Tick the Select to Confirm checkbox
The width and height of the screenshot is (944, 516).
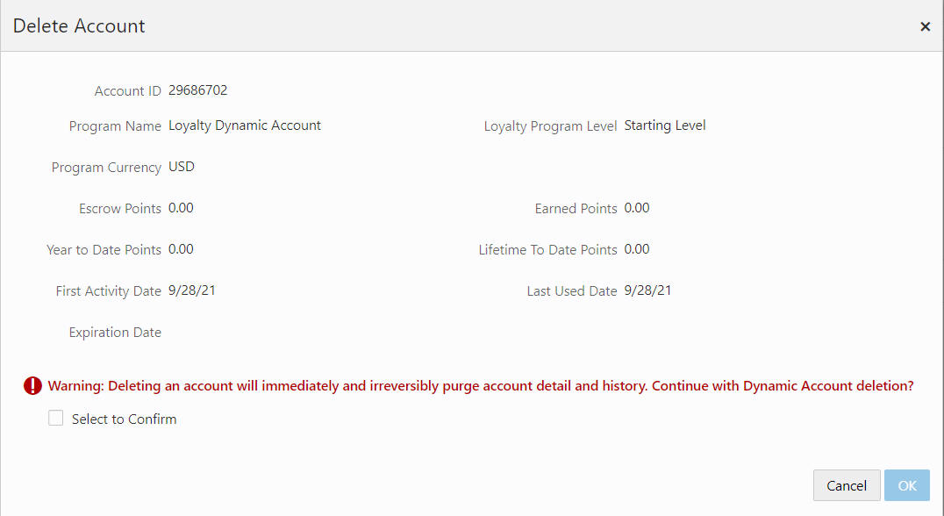[55, 418]
